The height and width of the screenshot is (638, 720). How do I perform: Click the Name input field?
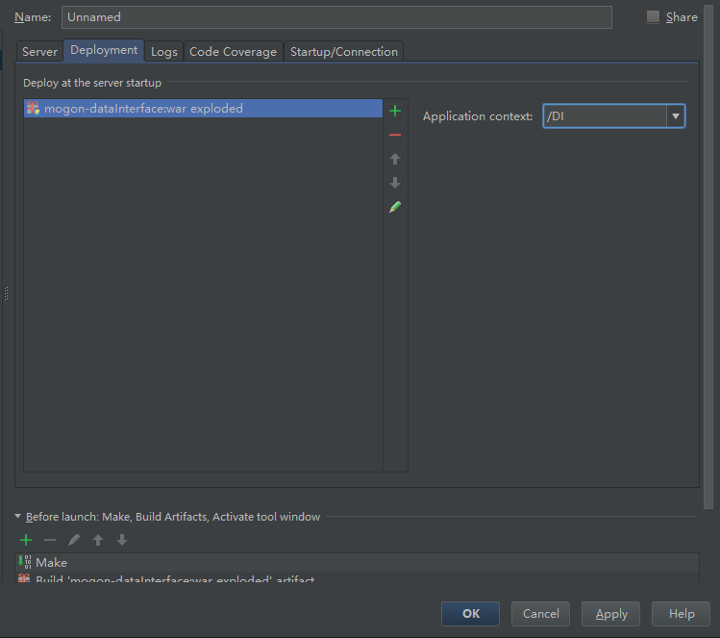336,17
